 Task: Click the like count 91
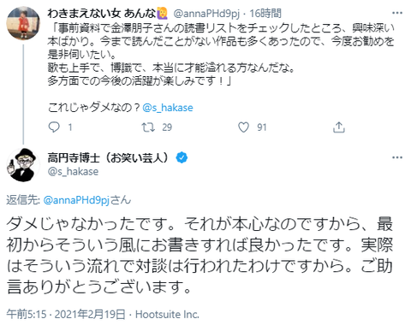point(262,127)
